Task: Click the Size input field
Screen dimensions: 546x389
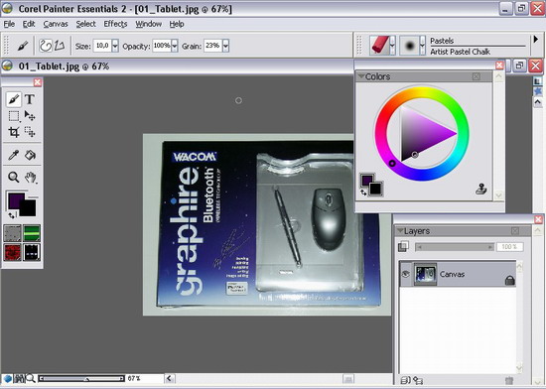Action: (x=102, y=46)
